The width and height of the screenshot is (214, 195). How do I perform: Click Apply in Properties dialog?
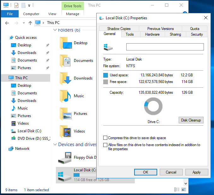(197, 172)
